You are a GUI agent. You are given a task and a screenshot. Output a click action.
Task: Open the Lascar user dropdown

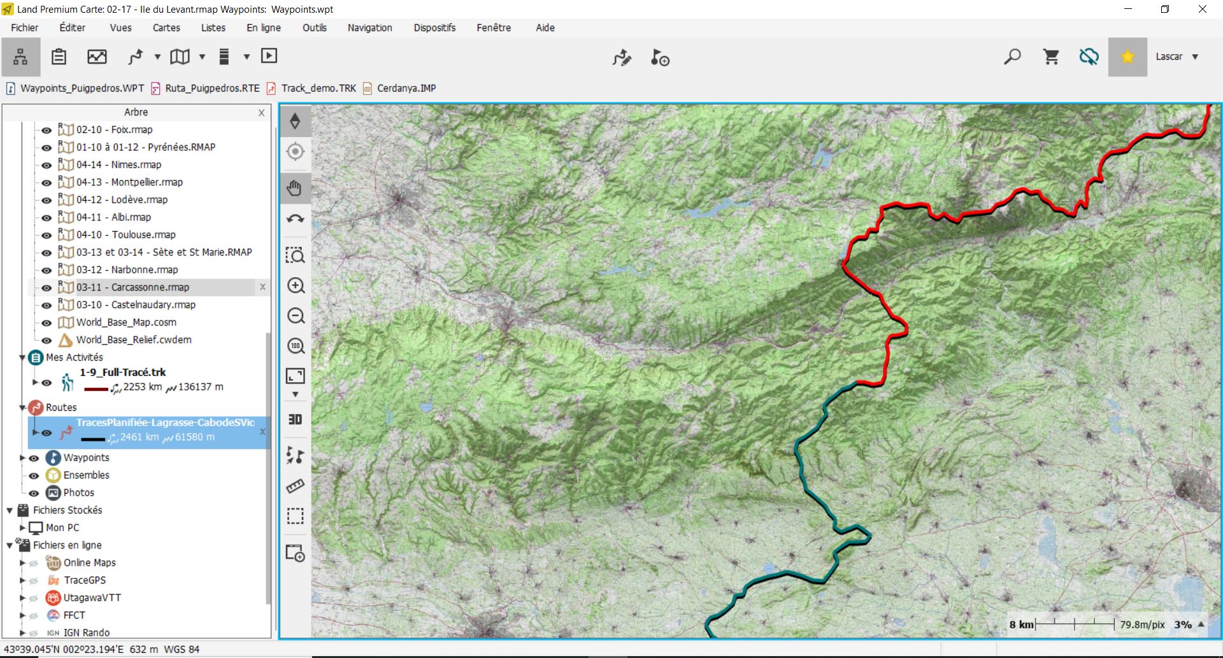pos(1195,57)
